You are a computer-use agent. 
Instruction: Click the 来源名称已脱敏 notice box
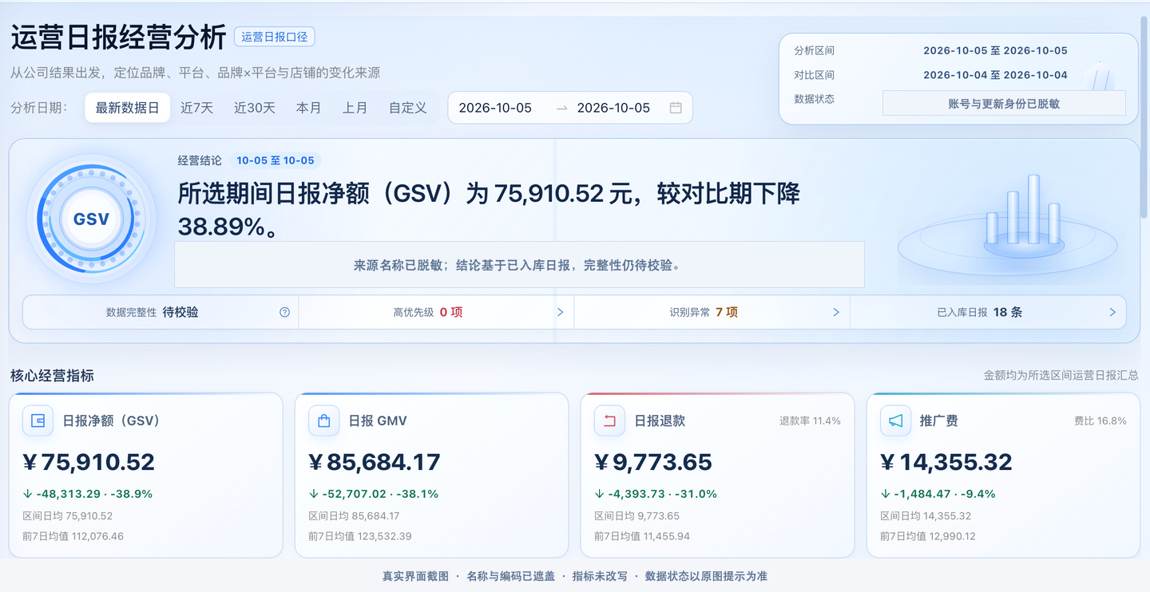(519, 265)
